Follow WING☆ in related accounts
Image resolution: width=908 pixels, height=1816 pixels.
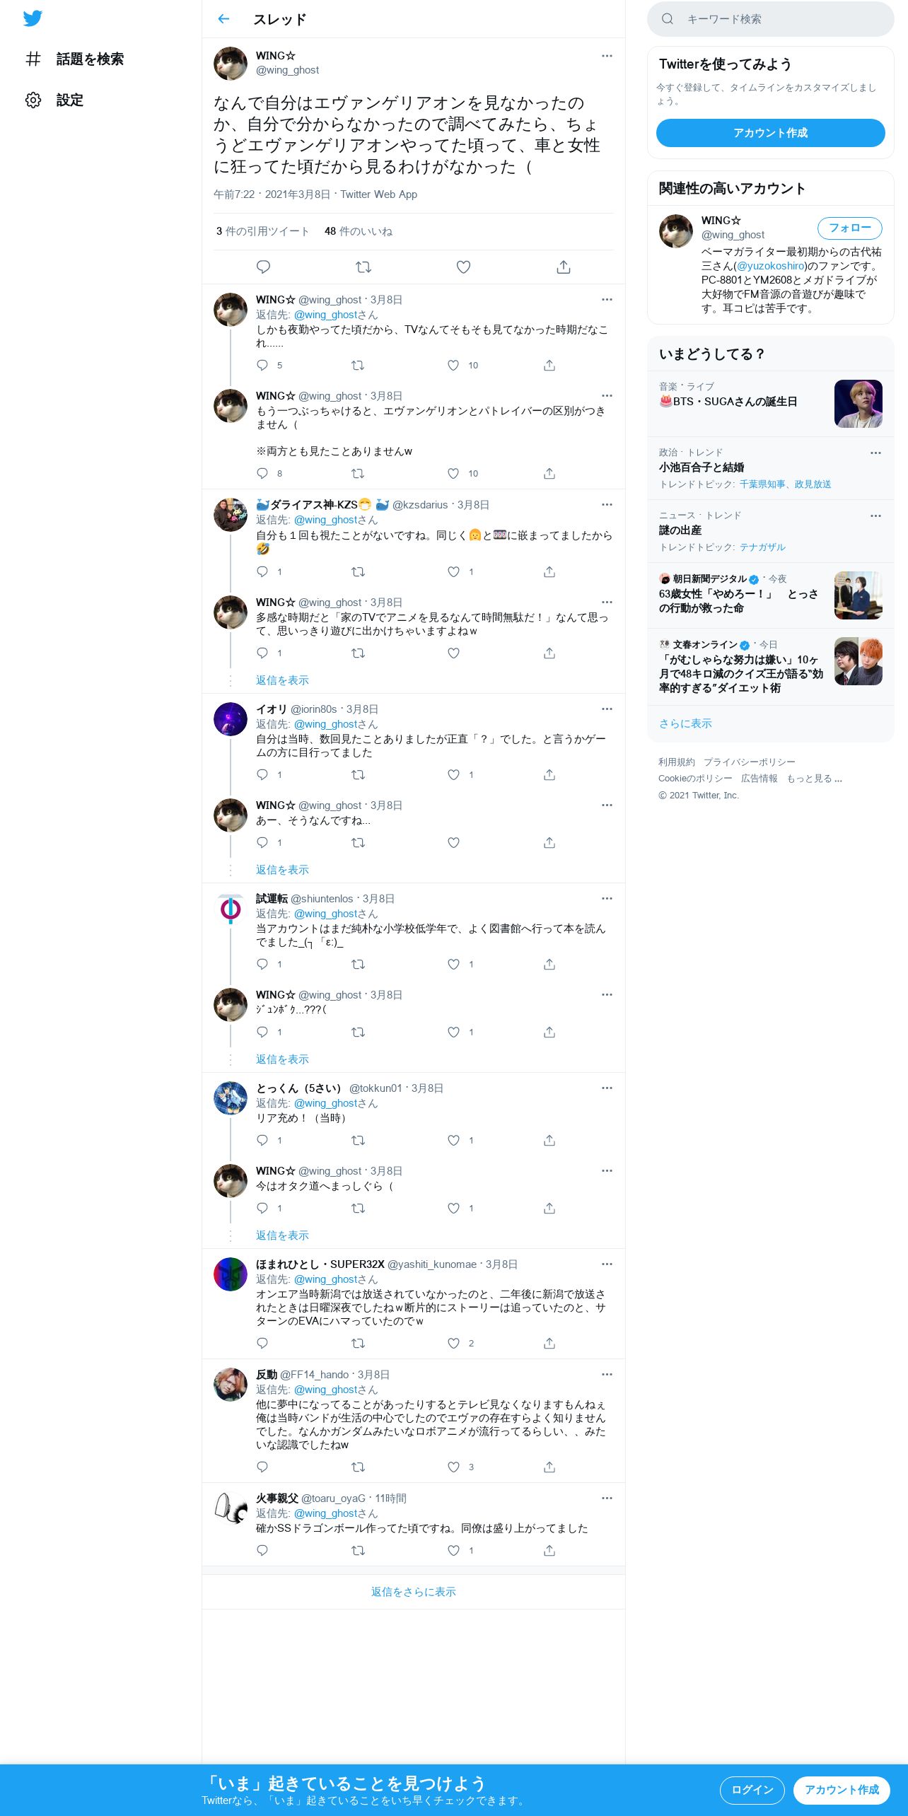[849, 228]
